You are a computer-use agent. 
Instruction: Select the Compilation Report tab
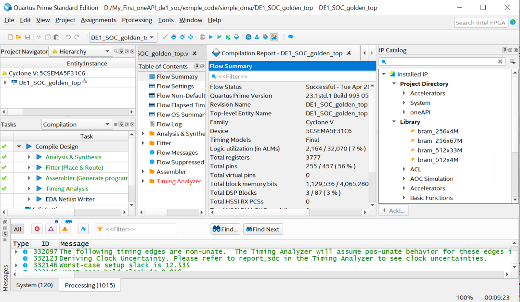pyautogui.click(x=282, y=53)
